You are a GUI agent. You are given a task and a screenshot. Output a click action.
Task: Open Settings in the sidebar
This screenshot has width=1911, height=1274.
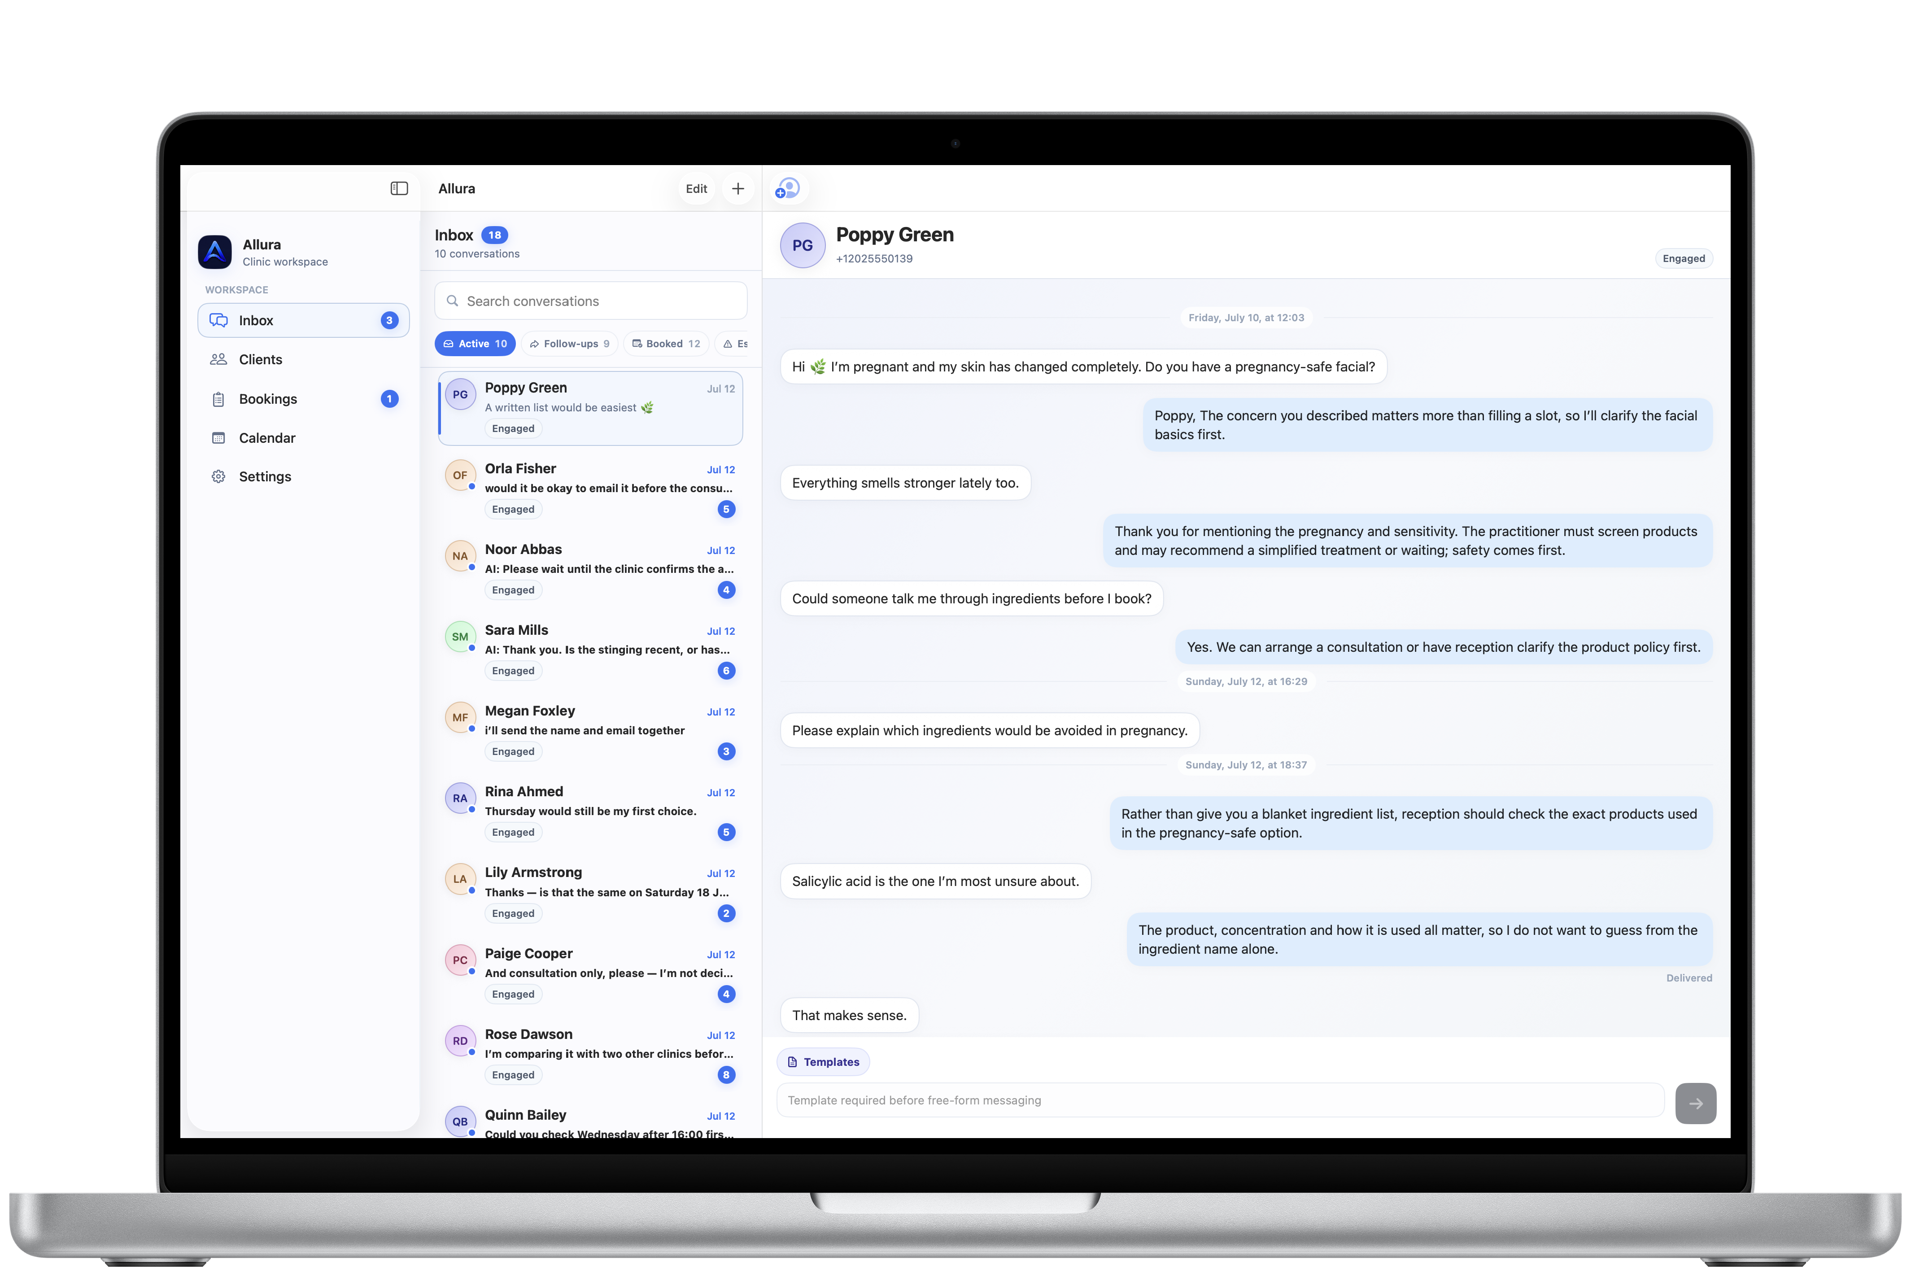(303, 477)
